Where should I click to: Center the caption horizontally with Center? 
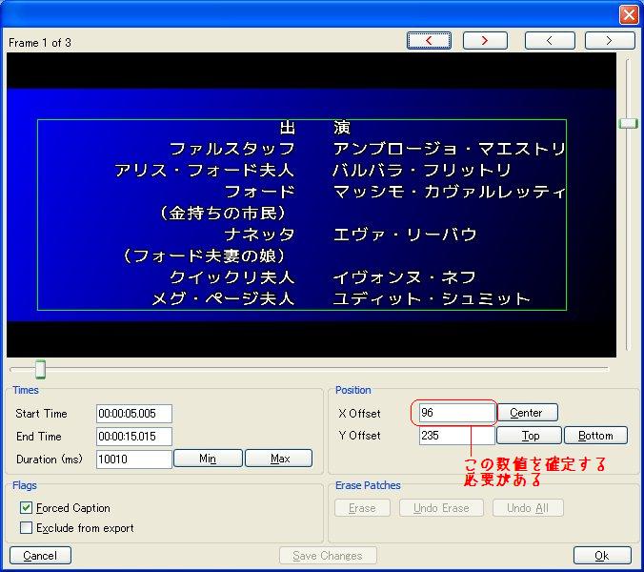pyautogui.click(x=528, y=413)
